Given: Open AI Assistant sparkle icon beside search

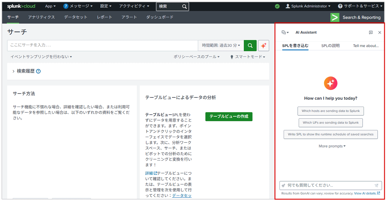Looking at the screenshot, I should pyautogui.click(x=264, y=46).
